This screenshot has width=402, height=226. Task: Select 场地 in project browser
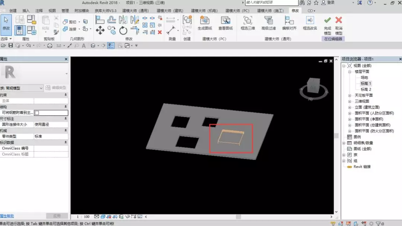(x=364, y=77)
